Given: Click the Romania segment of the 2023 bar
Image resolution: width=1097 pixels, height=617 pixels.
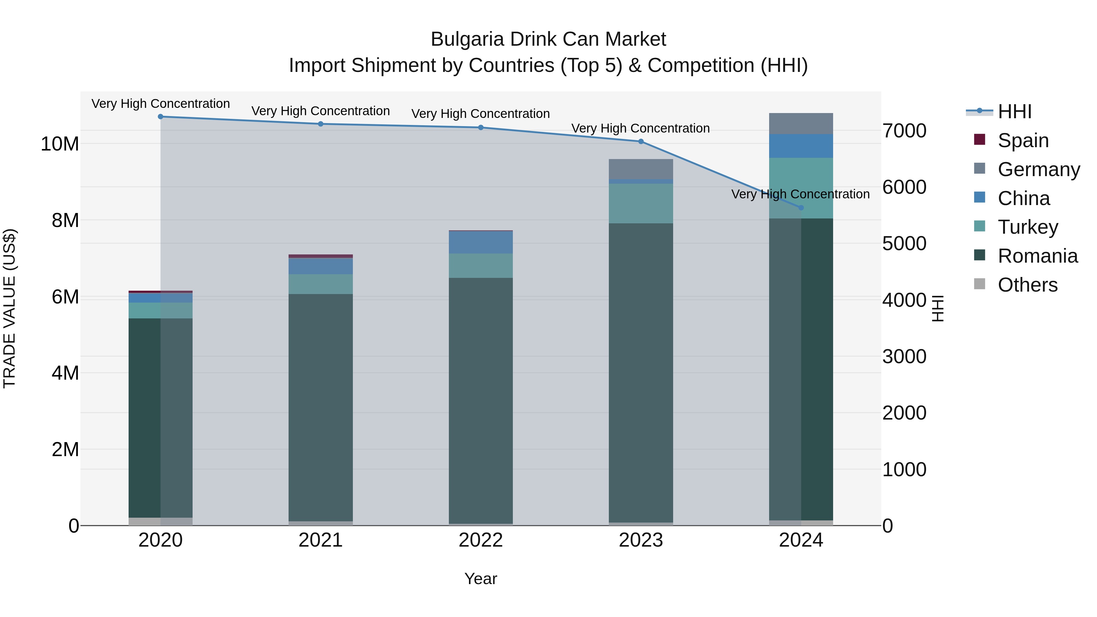Looking at the screenshot, I should [641, 373].
